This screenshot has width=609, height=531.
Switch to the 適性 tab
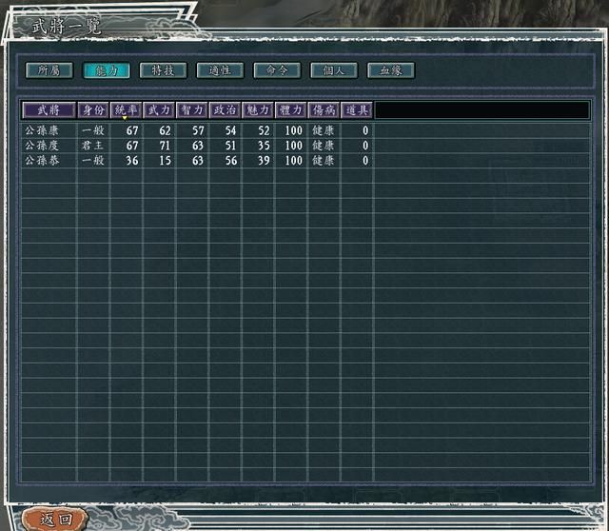(220, 70)
